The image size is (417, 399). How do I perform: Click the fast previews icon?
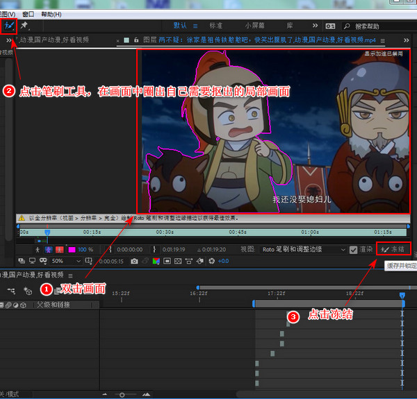(x=200, y=261)
